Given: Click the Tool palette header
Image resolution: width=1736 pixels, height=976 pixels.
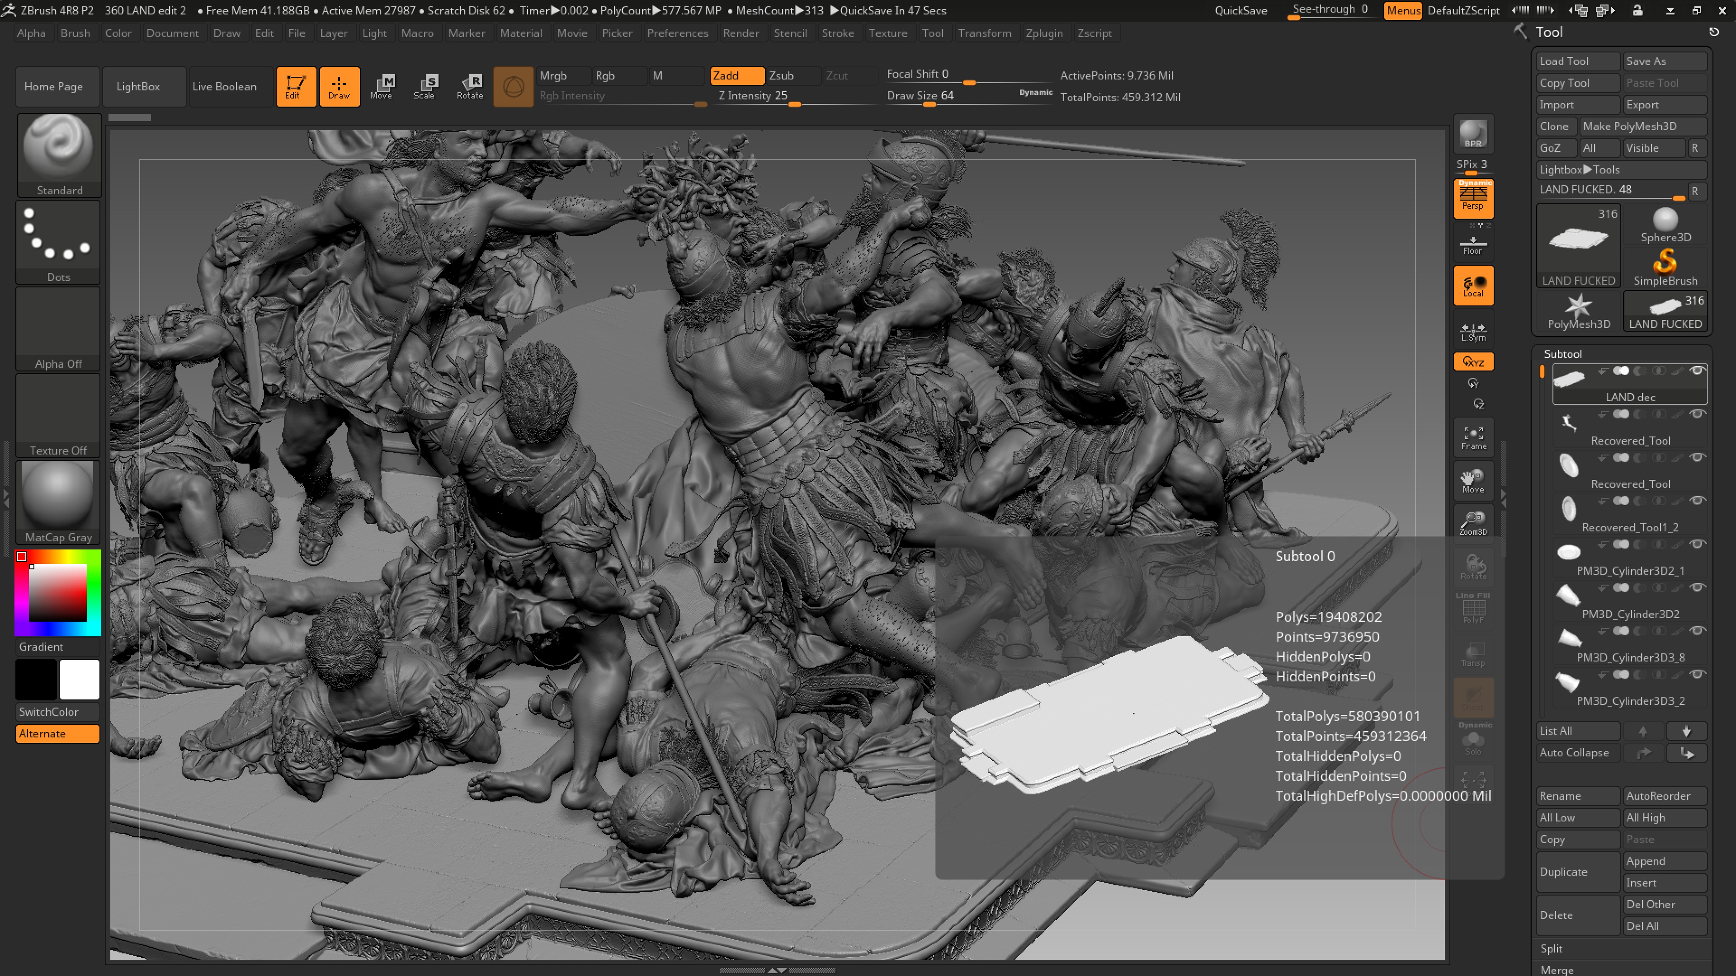Looking at the screenshot, I should 1549,33.
